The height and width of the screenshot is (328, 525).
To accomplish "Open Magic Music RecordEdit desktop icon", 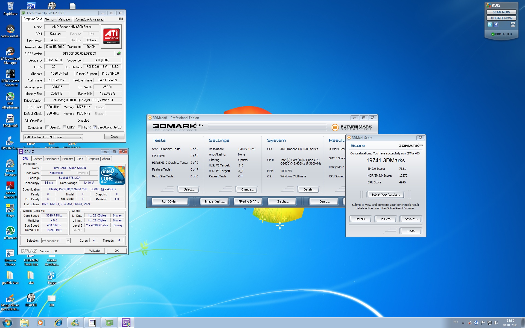I will tap(10, 302).
